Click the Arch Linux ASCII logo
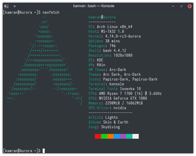 44,60
